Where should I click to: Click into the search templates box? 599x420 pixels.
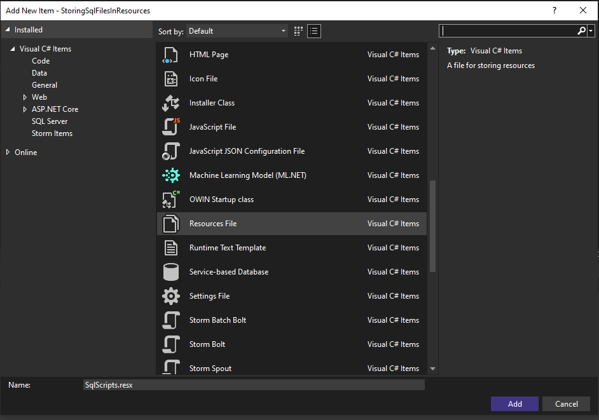point(508,30)
